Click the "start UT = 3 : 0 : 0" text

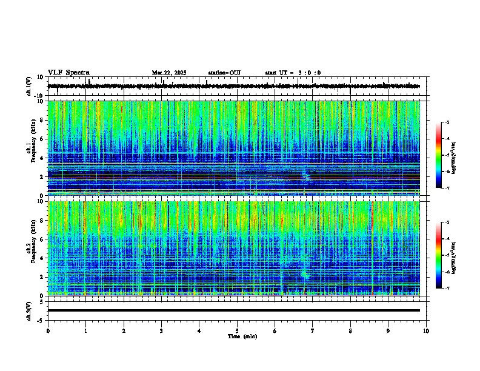point(293,73)
